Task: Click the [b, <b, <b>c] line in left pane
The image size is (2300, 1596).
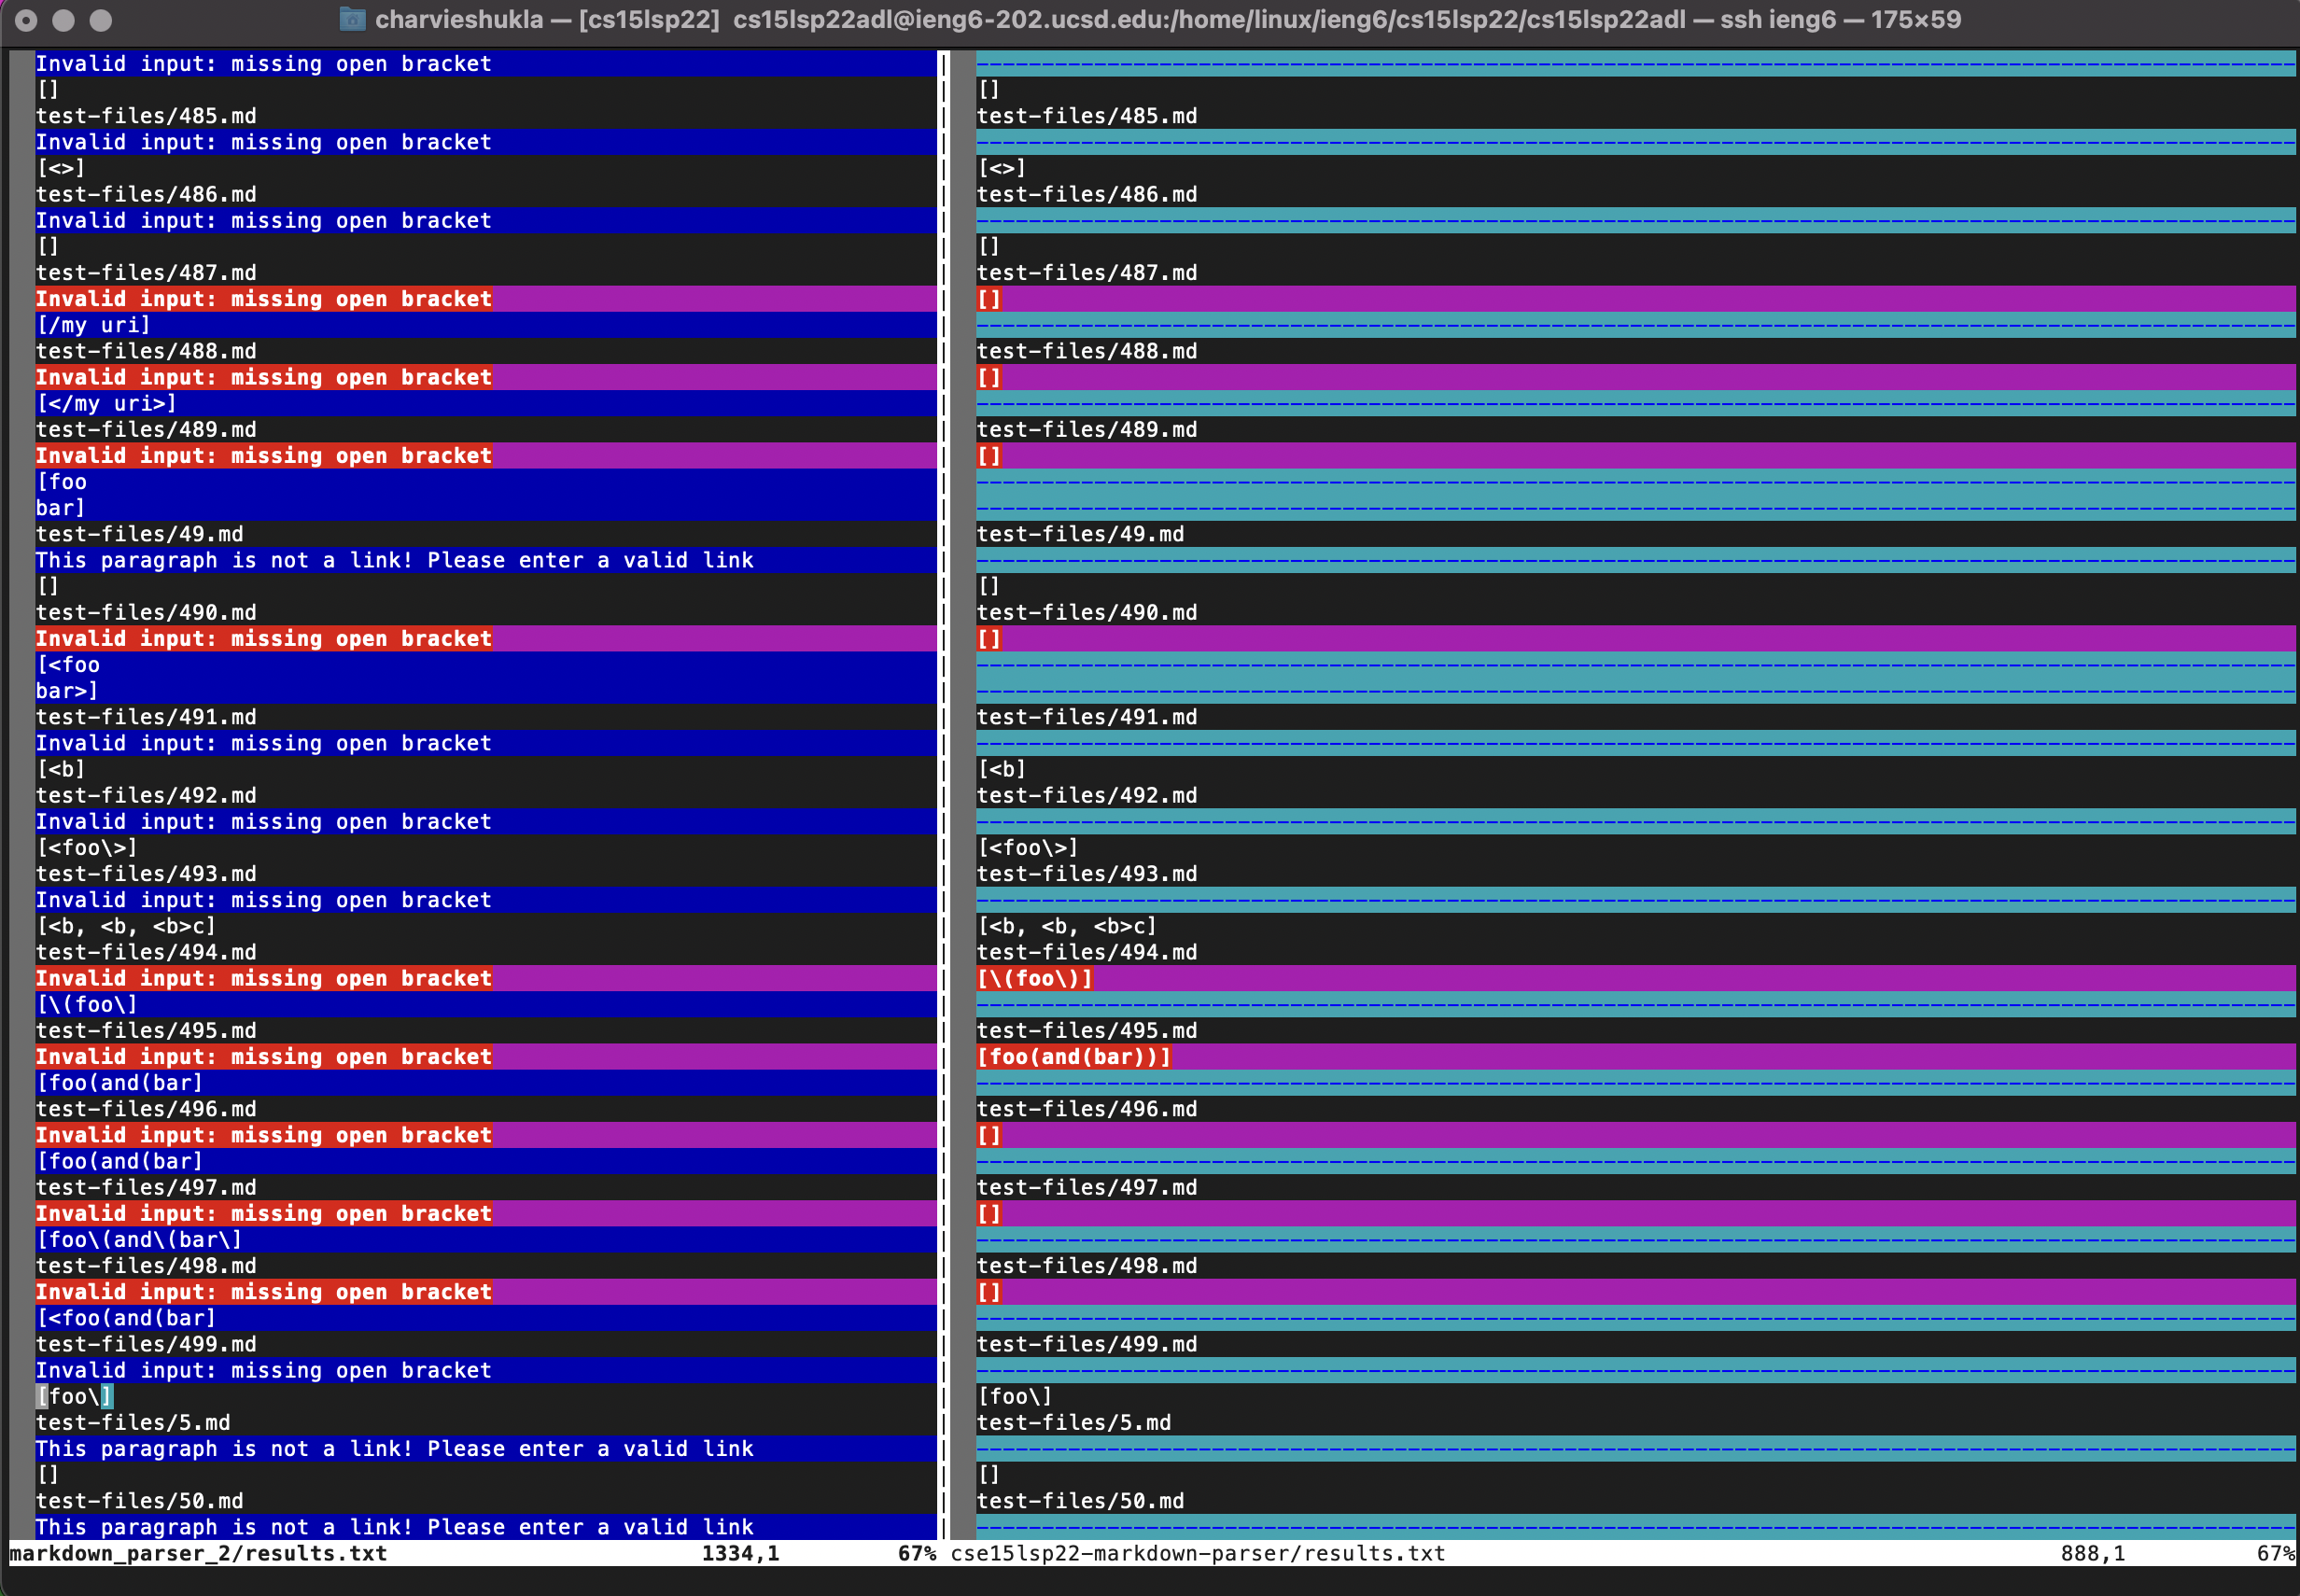Action: click(x=126, y=926)
